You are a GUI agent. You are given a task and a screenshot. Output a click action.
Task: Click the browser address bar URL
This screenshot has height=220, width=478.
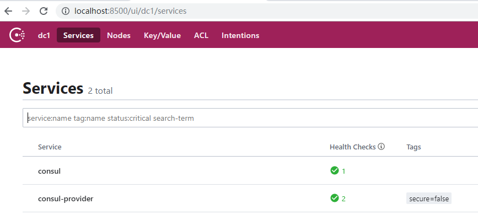click(130, 11)
